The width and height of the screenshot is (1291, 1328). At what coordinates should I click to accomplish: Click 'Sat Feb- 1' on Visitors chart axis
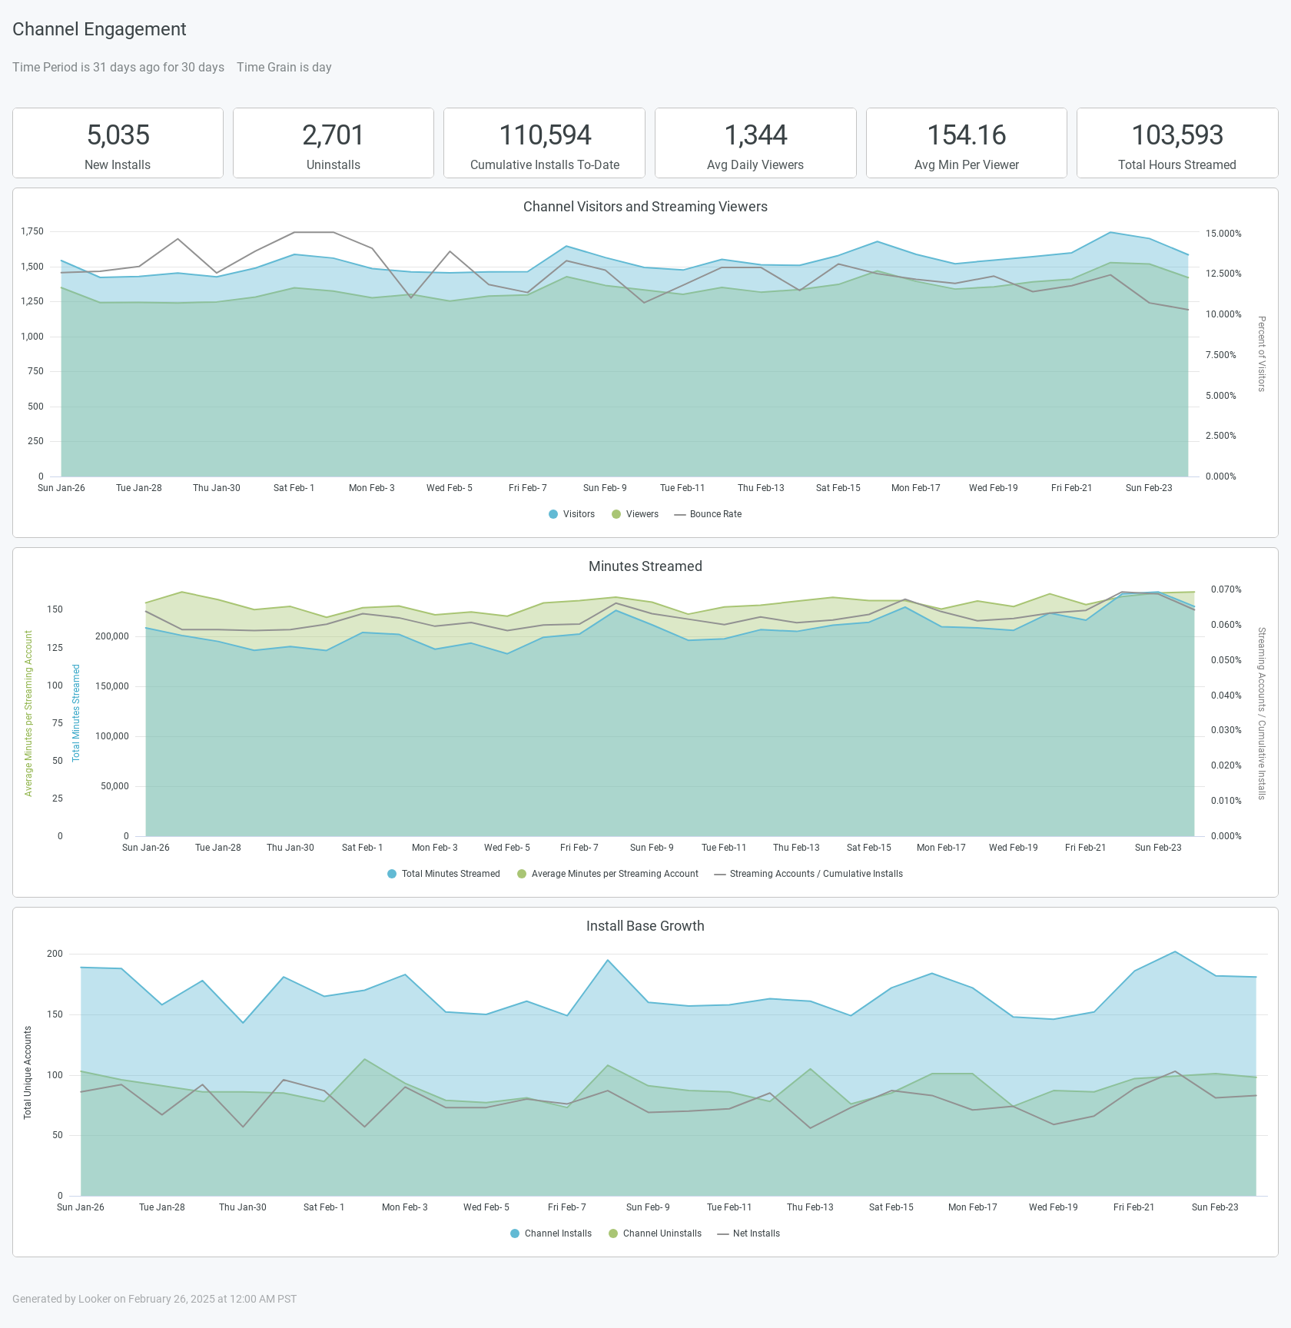(x=294, y=488)
